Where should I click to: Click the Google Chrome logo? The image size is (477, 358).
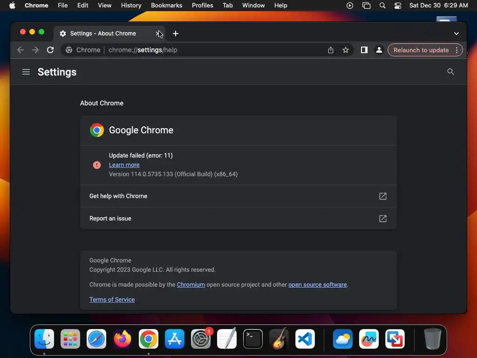pos(97,131)
